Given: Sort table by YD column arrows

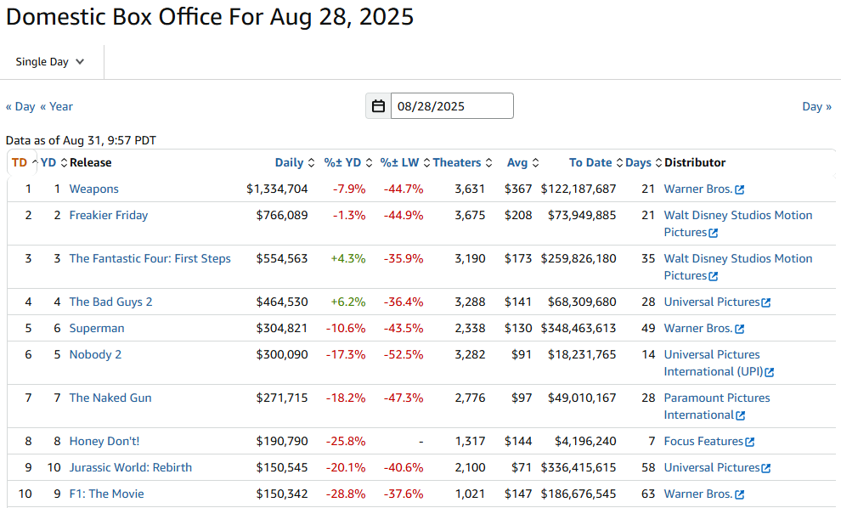Looking at the screenshot, I should tap(64, 162).
